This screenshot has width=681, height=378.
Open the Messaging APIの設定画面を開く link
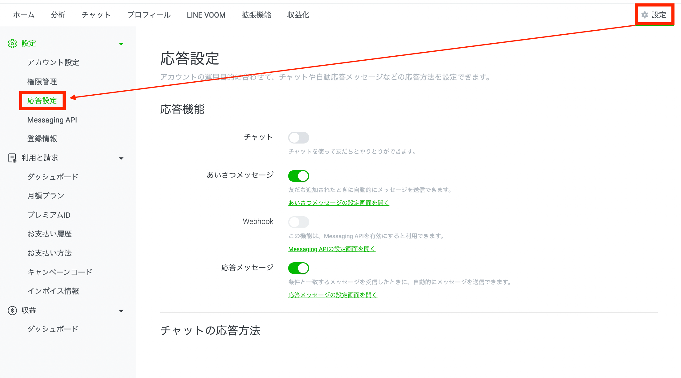tap(332, 249)
